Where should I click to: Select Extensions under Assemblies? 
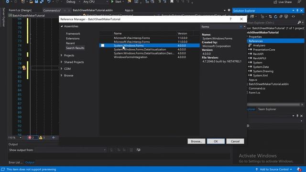[73, 38]
